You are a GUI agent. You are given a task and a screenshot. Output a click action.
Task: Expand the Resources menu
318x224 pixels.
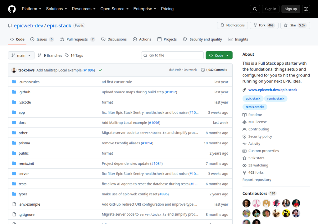coord(84,9)
